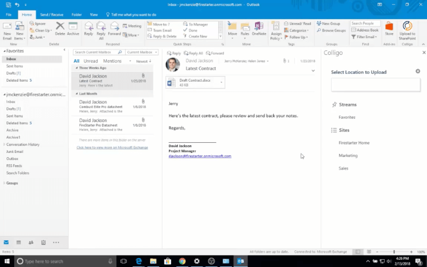Open the Categorize dropdown
The height and width of the screenshot is (267, 427).
point(297,30)
